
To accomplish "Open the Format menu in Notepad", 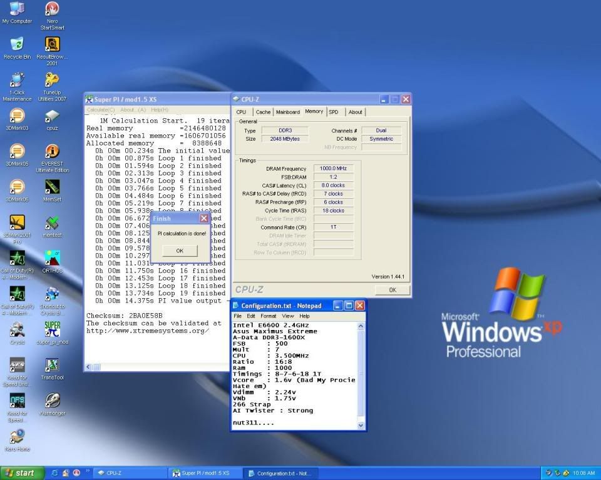I will 268,316.
